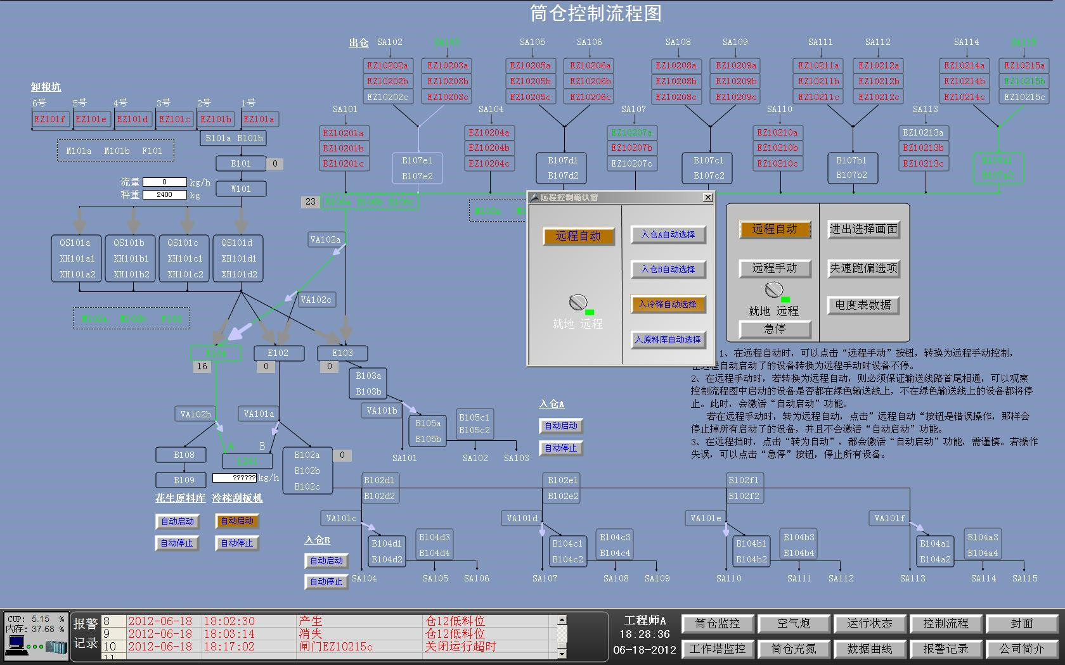Open the 数据曲线 page
1065x665 pixels.
pyautogui.click(x=870, y=649)
